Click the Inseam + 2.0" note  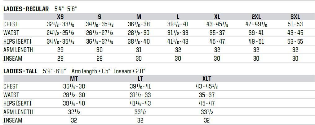coord(129,71)
